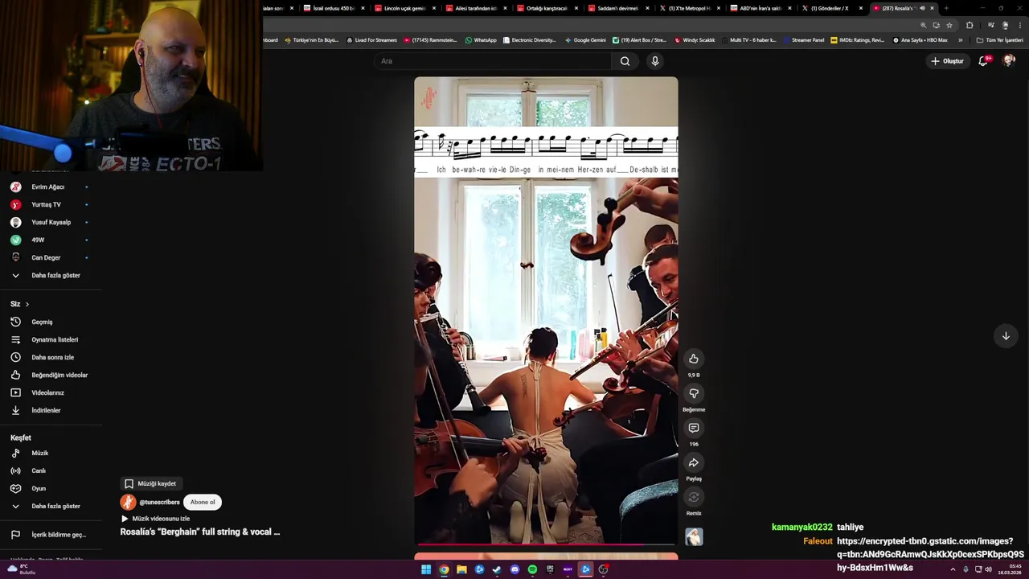
Task: Switch to Gönderiler / X tab
Action: click(x=831, y=8)
